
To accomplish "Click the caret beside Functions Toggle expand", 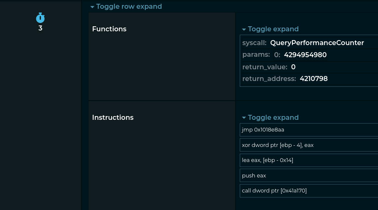I will coord(244,30).
